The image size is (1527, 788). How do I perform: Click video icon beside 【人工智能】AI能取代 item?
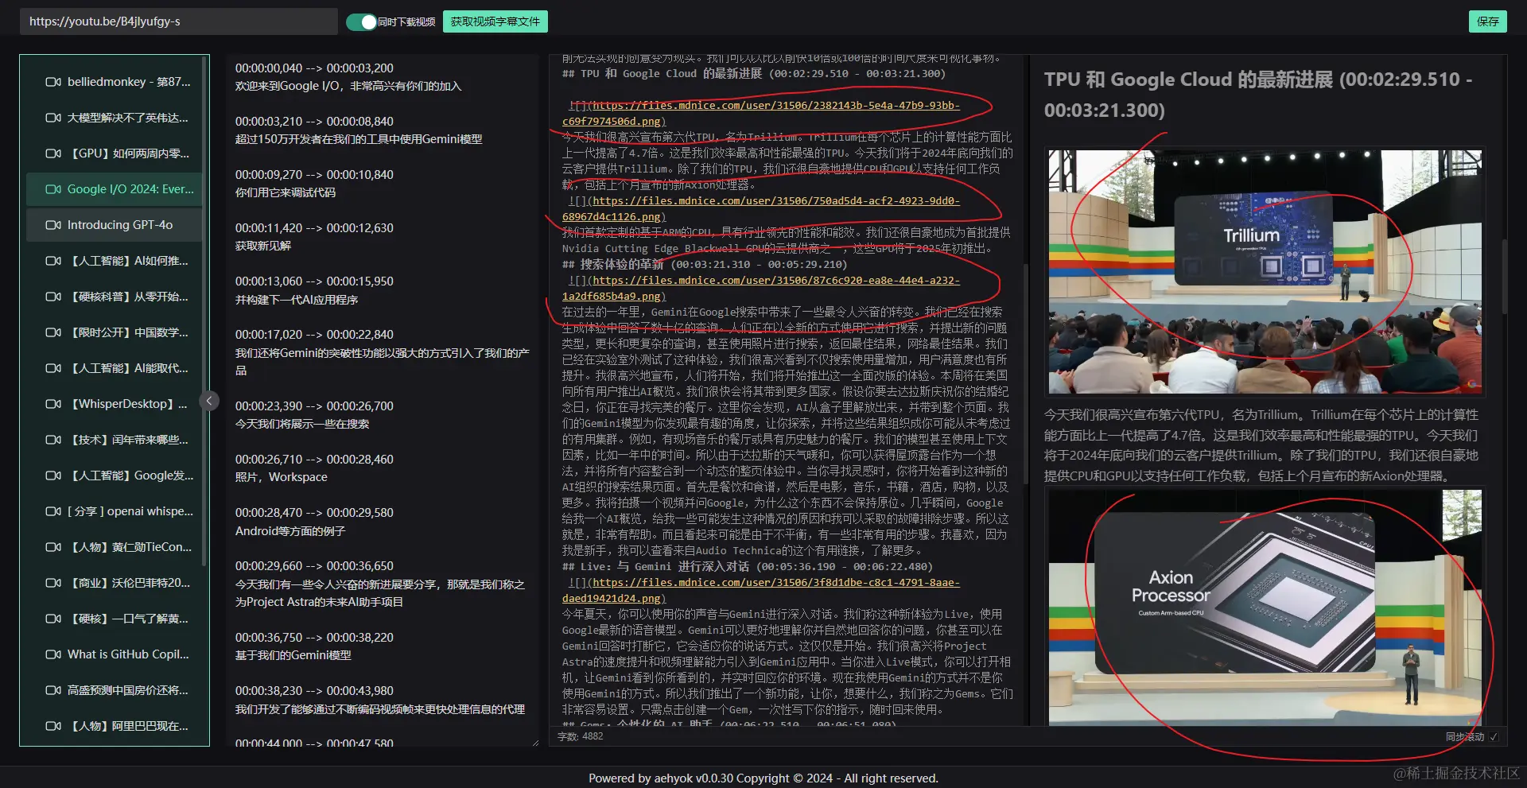tap(53, 368)
